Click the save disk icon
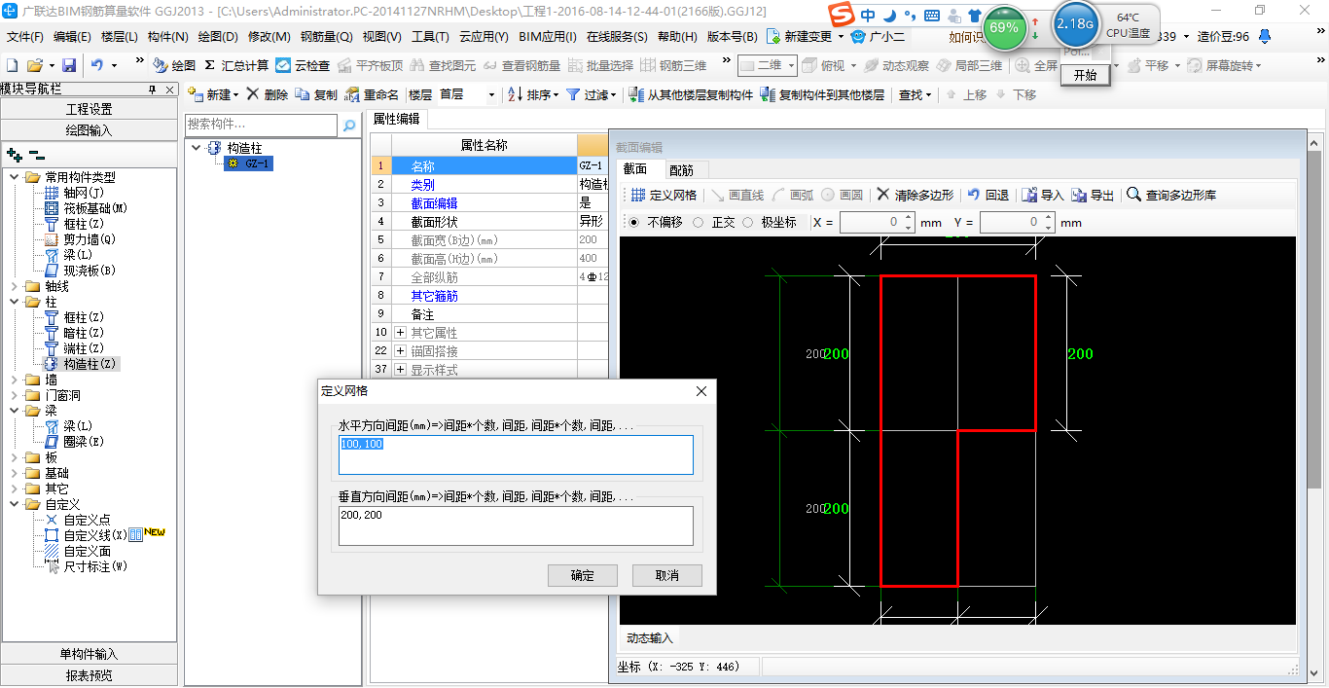 (x=69, y=65)
